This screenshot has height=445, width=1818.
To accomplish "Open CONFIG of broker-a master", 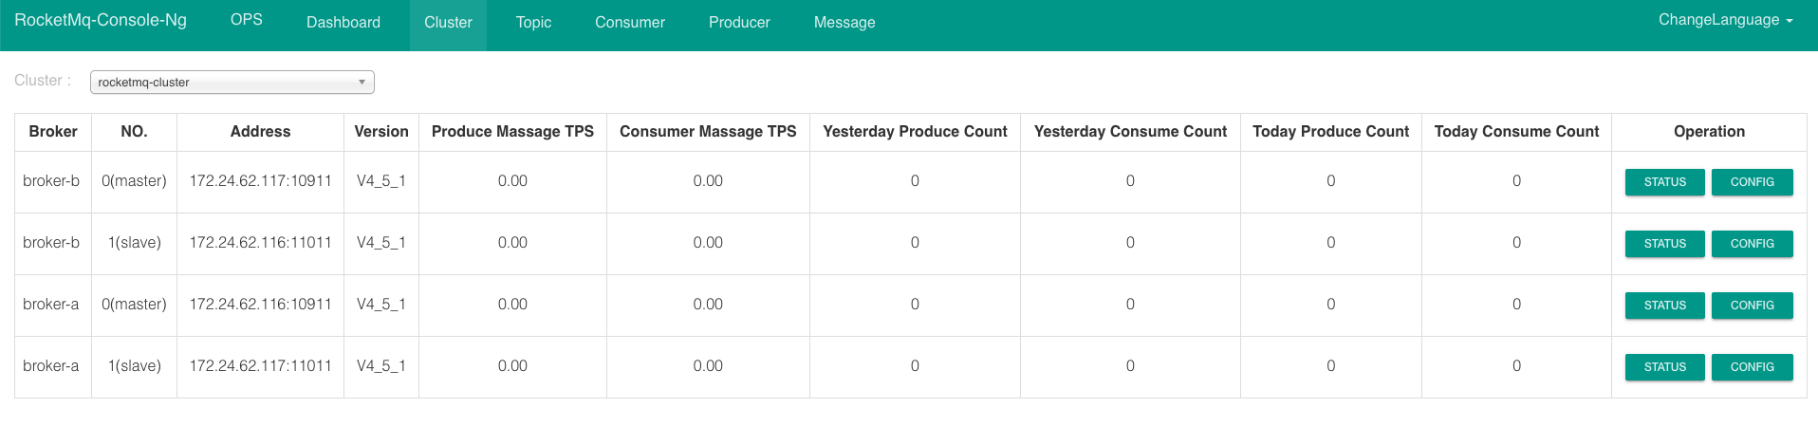I will pyautogui.click(x=1752, y=306).
